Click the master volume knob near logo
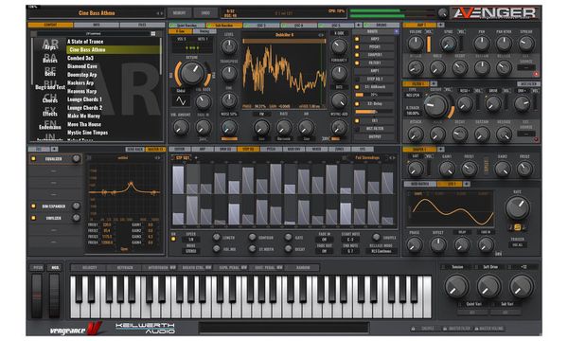568x341 pixels. pyautogui.click(x=442, y=13)
